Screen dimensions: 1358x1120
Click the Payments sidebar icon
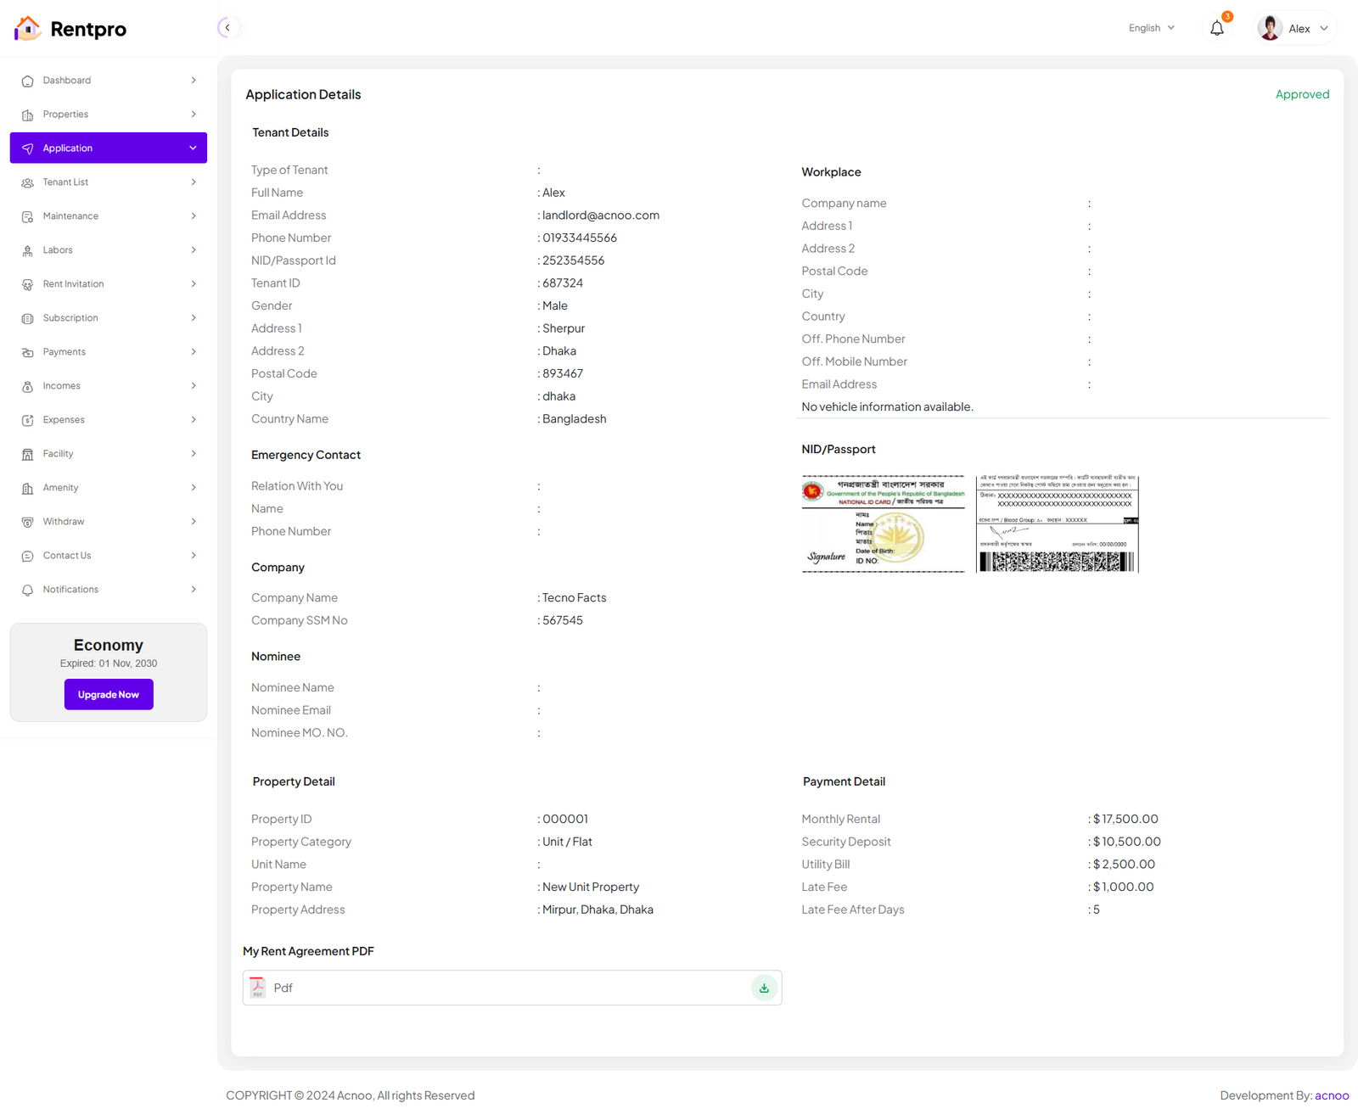(x=27, y=352)
